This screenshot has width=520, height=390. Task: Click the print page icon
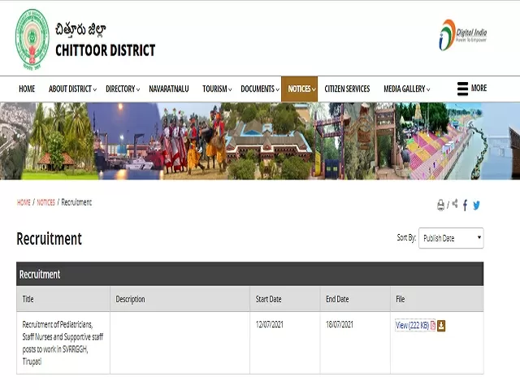pyautogui.click(x=440, y=205)
